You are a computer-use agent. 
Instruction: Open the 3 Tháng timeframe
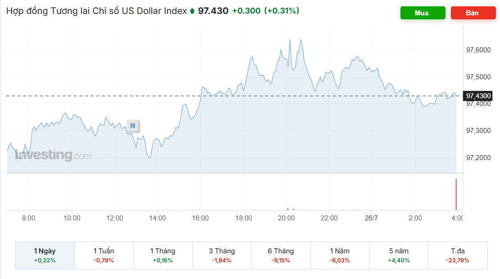[x=222, y=256]
